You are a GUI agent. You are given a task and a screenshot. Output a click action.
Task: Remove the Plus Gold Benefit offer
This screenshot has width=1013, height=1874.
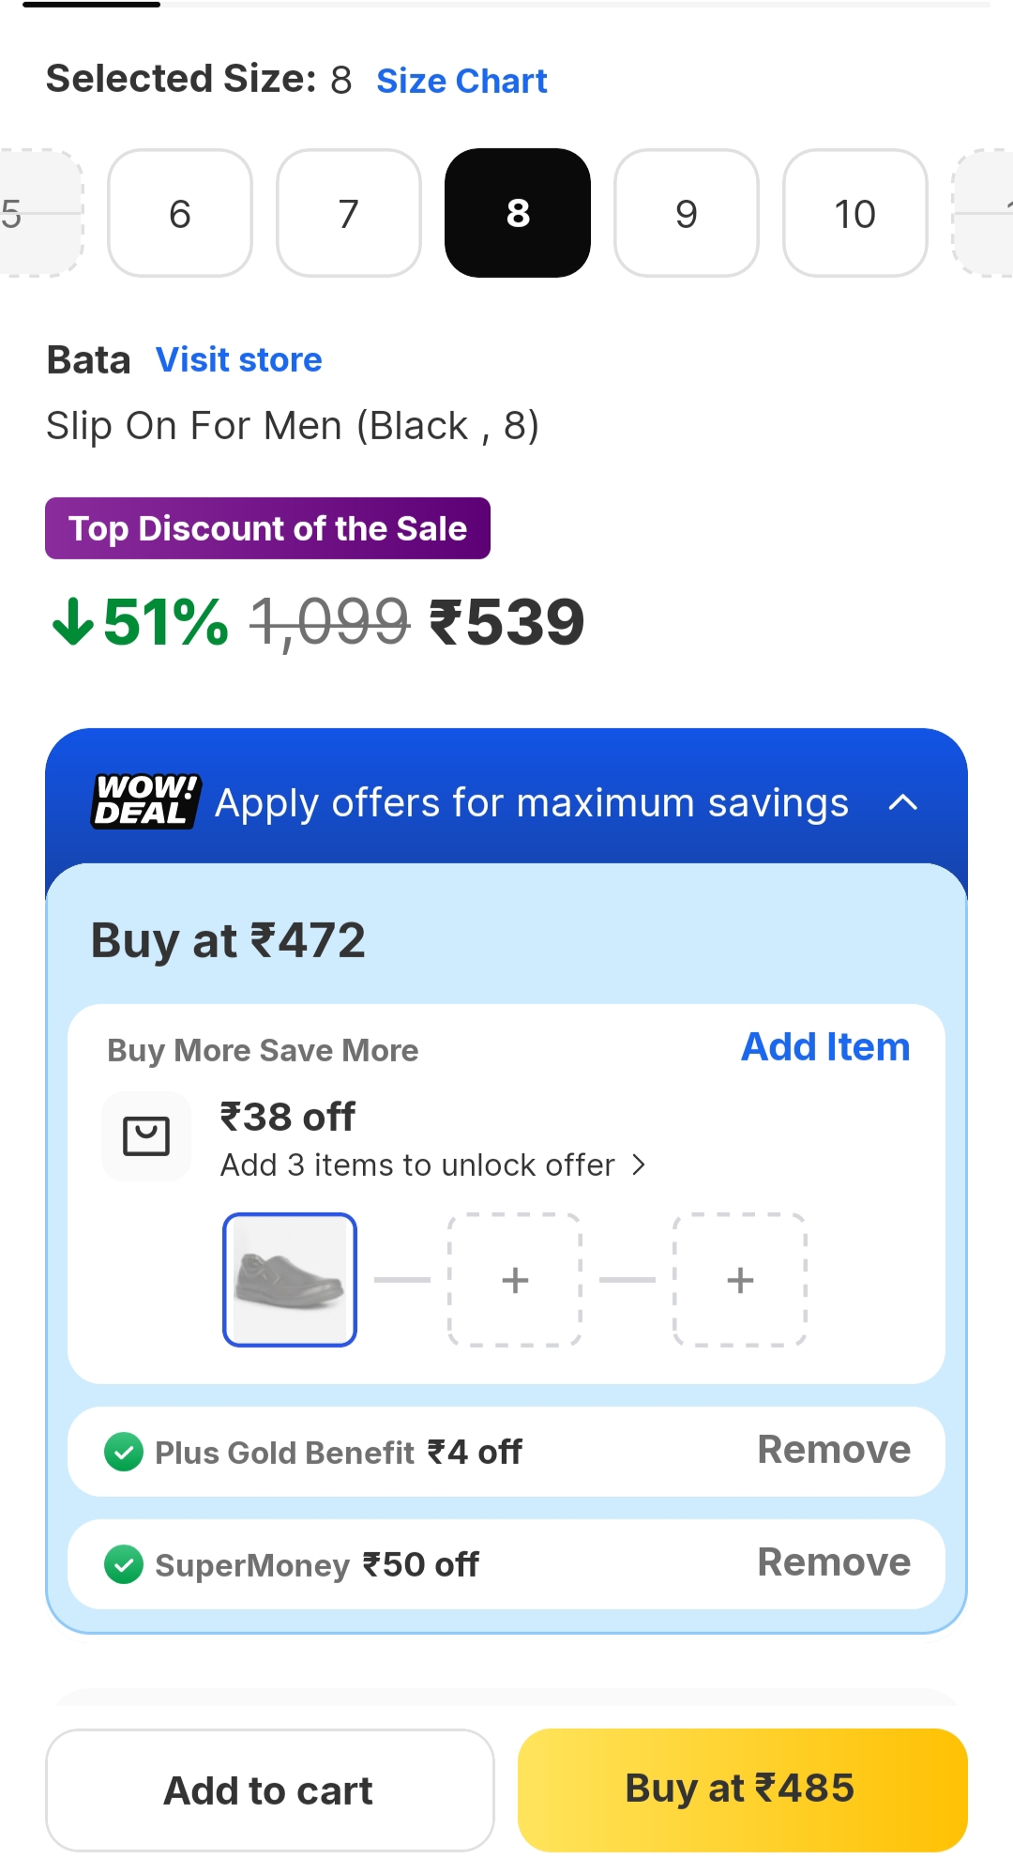(x=834, y=1451)
